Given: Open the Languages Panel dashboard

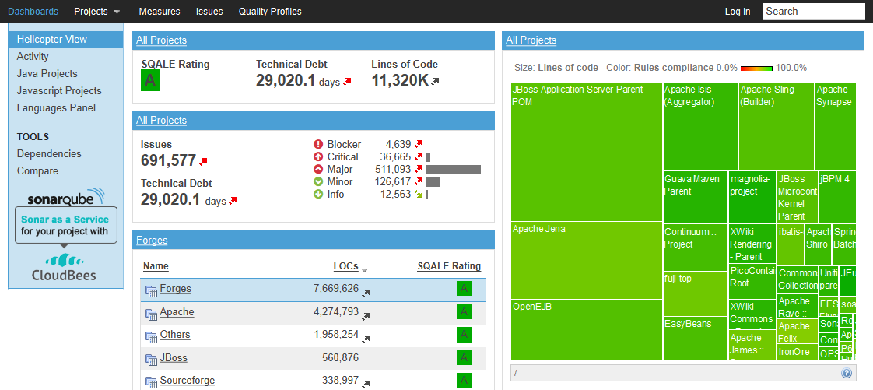Looking at the screenshot, I should coord(56,108).
